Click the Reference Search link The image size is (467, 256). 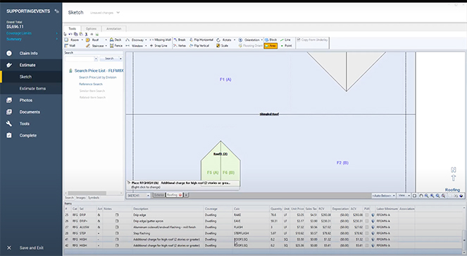[x=91, y=84]
